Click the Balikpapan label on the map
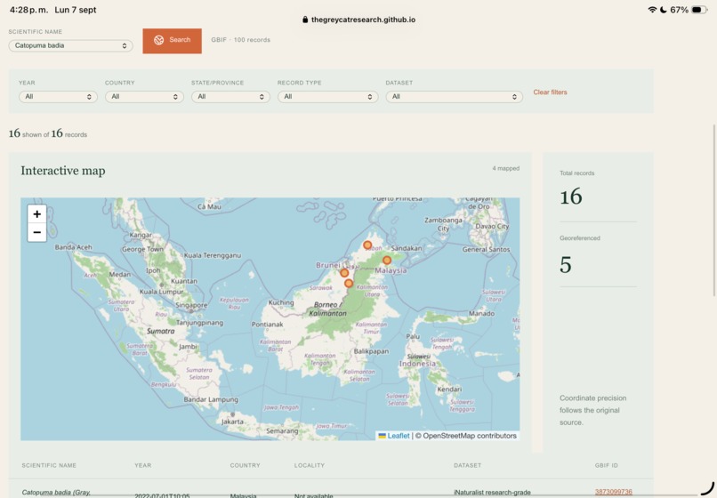 tap(371, 351)
